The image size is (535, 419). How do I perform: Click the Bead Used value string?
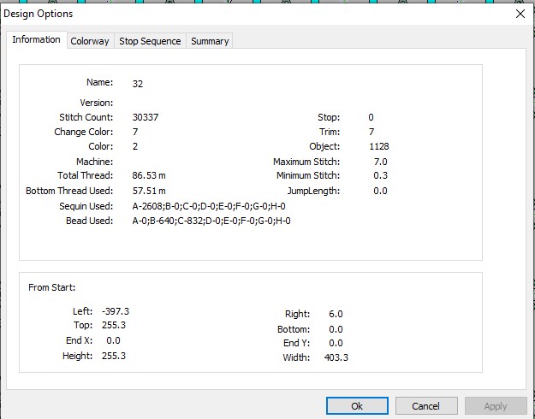(x=211, y=221)
